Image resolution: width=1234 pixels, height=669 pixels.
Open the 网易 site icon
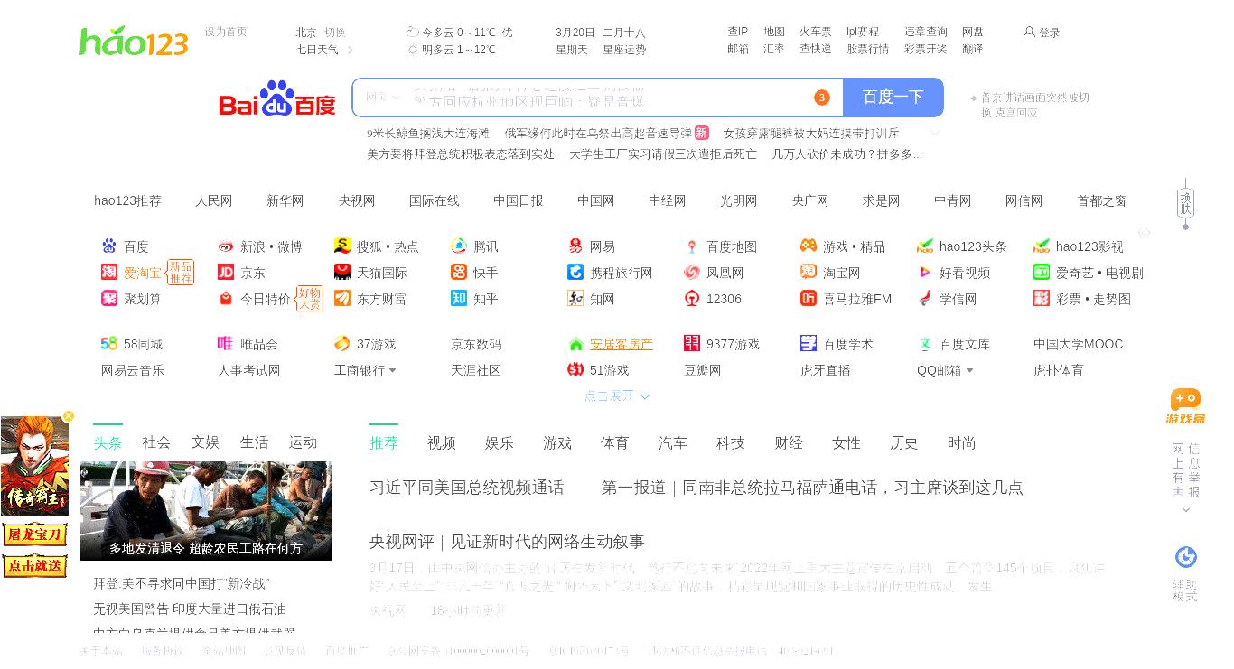[575, 246]
